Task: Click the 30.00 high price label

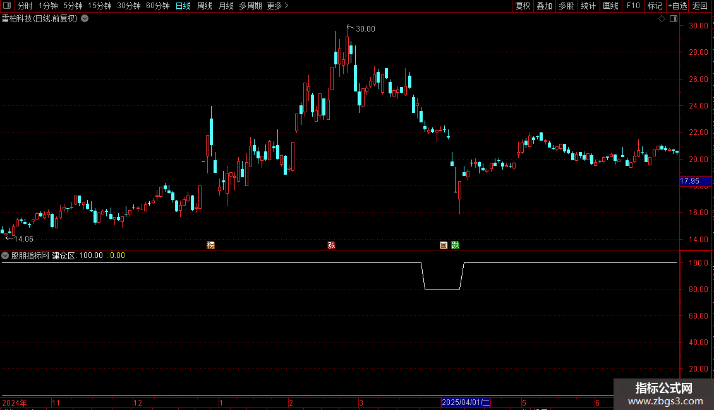Action: tap(365, 29)
